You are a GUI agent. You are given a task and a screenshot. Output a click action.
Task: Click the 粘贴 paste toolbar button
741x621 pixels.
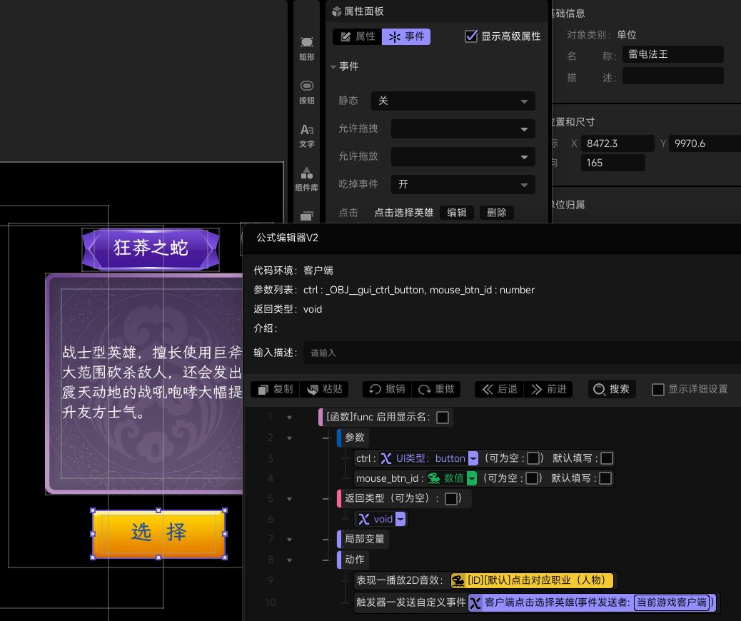coord(324,389)
